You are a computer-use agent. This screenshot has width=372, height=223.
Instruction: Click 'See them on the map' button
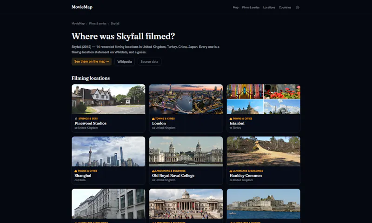coord(91,61)
